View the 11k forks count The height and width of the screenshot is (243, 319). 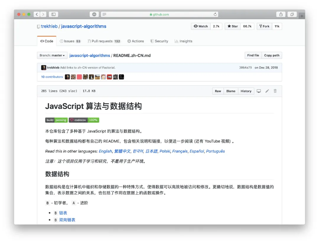[x=277, y=26]
